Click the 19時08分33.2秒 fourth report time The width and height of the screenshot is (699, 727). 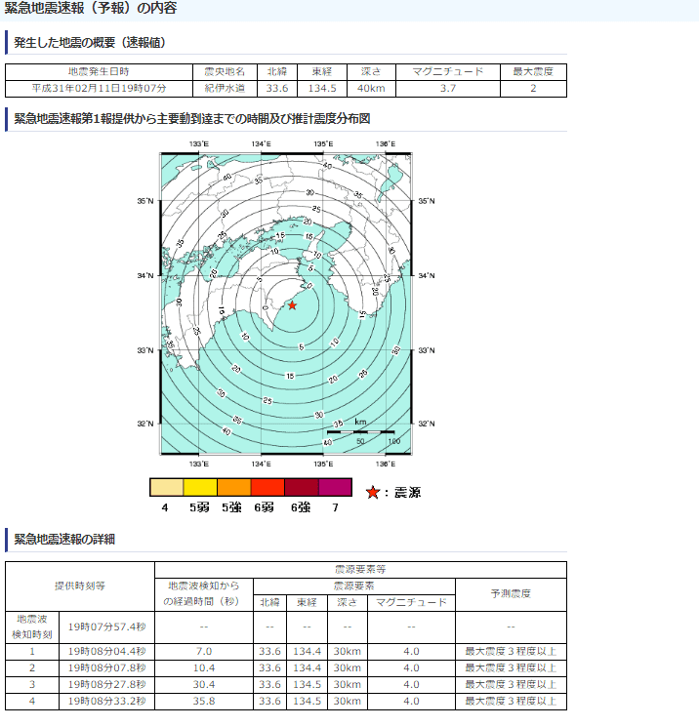107,702
